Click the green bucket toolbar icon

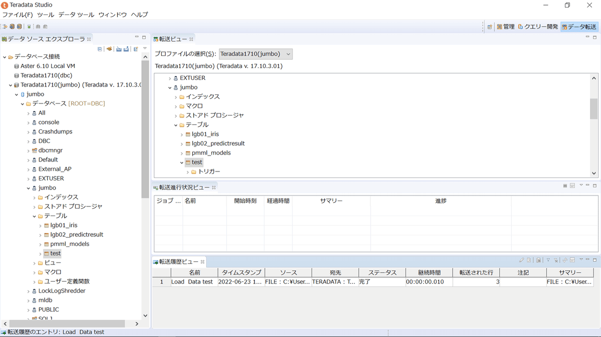click(29, 26)
